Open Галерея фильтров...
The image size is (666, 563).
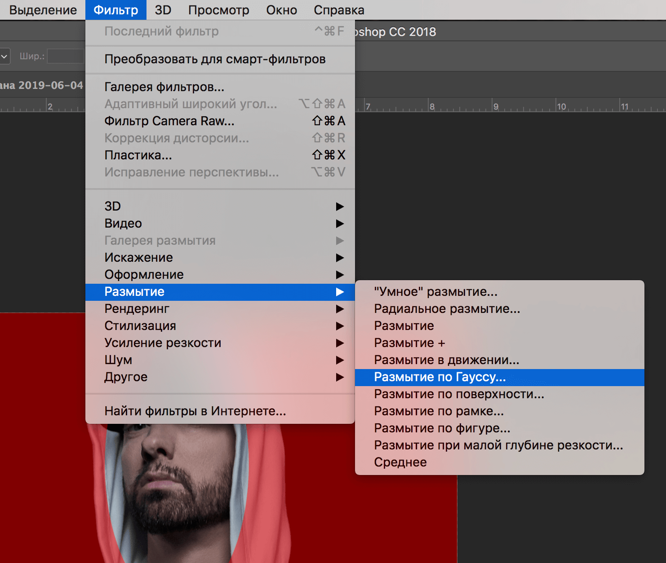pos(220,87)
